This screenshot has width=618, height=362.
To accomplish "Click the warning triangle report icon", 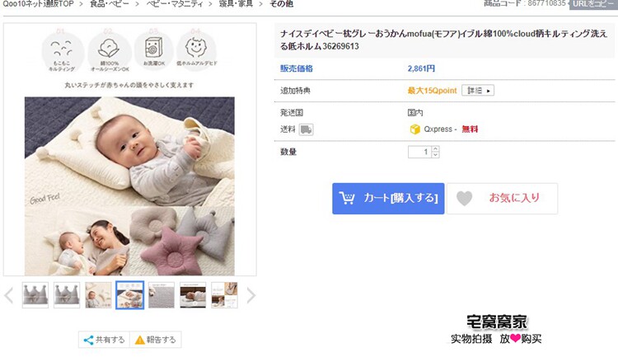I will (x=139, y=340).
